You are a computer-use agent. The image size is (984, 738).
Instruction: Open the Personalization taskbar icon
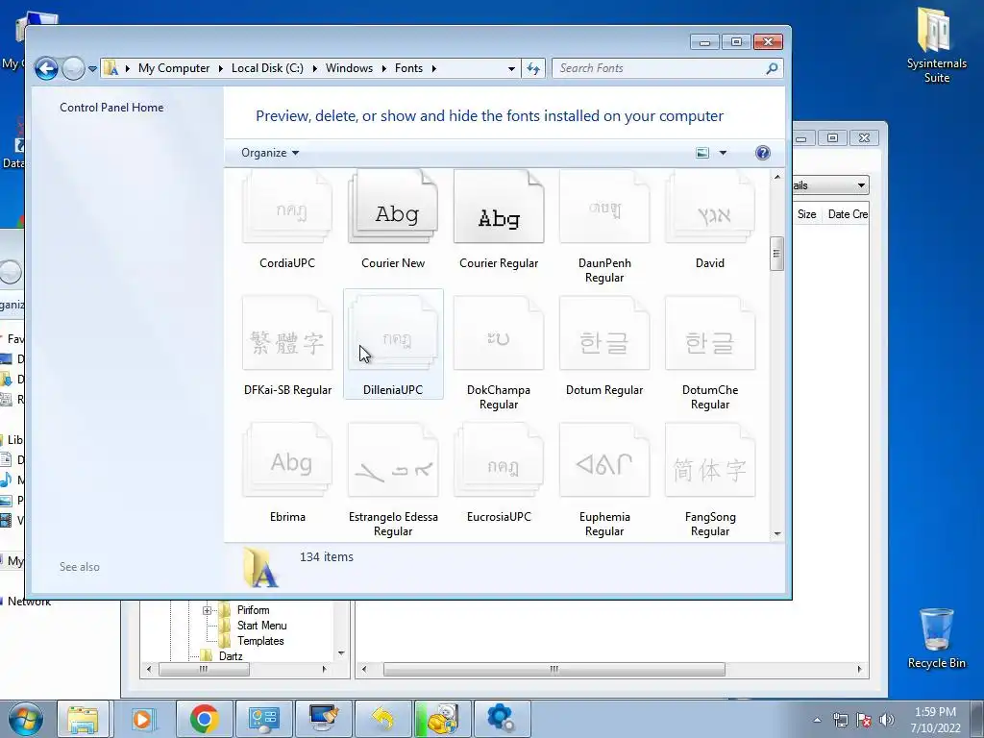click(323, 719)
